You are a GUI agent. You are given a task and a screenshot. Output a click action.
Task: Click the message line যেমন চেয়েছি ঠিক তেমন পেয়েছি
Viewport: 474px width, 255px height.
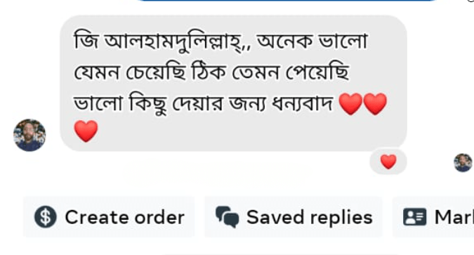pos(211,72)
